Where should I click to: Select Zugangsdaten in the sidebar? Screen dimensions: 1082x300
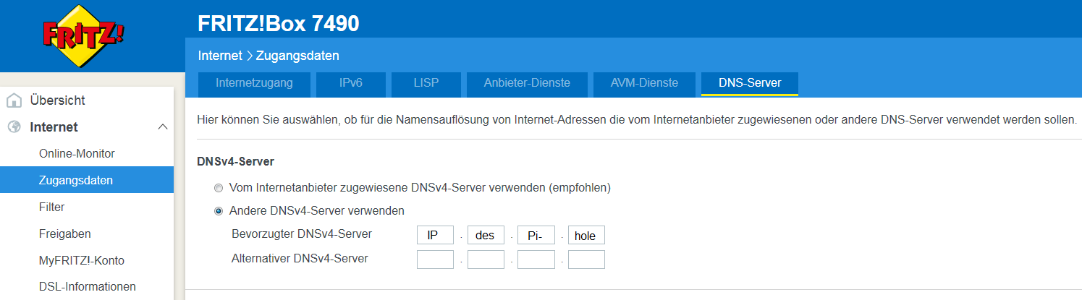pyautogui.click(x=87, y=180)
